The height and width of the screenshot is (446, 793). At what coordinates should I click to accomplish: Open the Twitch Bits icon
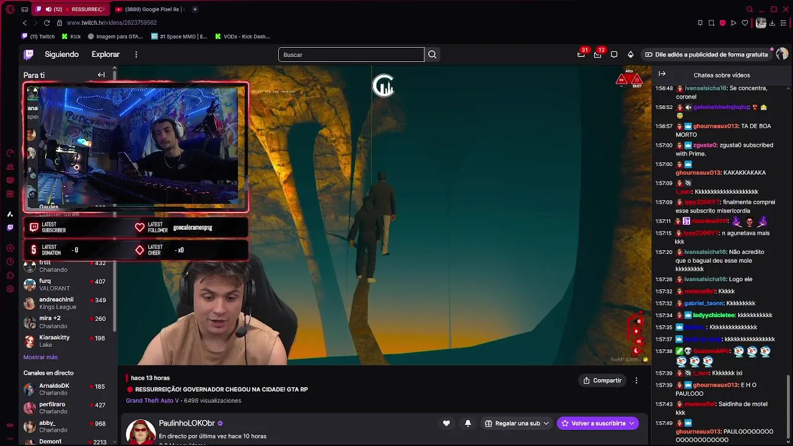point(631,55)
